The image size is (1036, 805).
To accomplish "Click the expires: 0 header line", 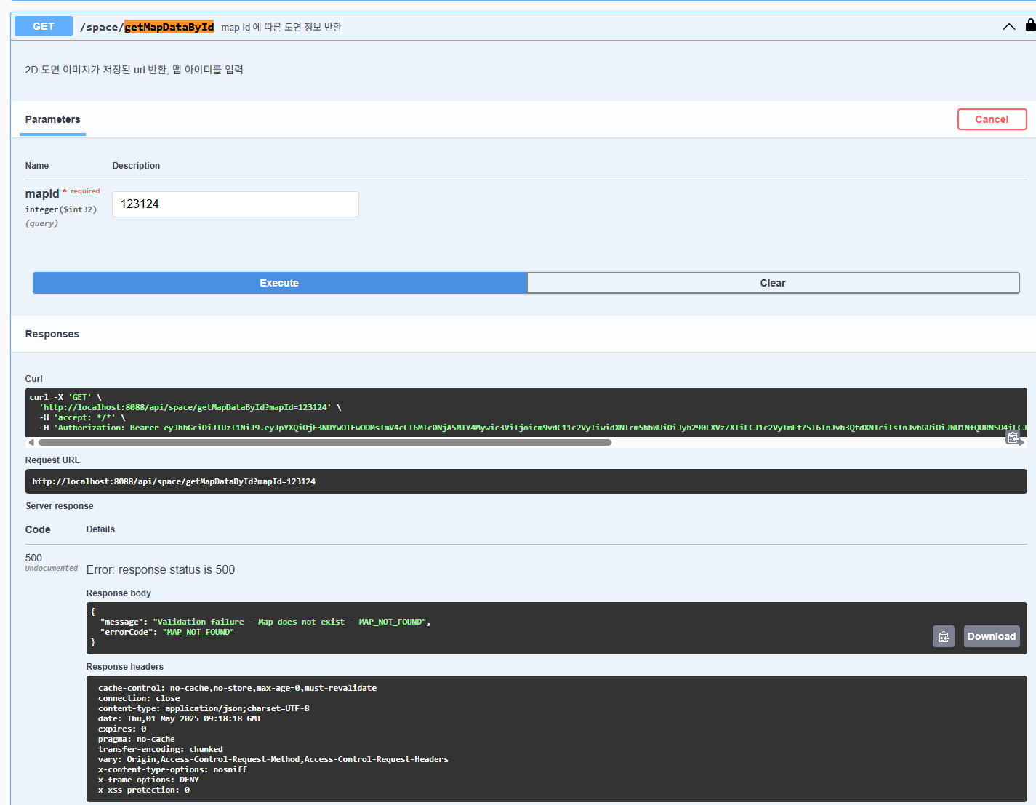I will coord(122,729).
